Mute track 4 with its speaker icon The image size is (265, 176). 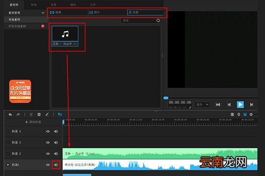[x=56, y=132]
